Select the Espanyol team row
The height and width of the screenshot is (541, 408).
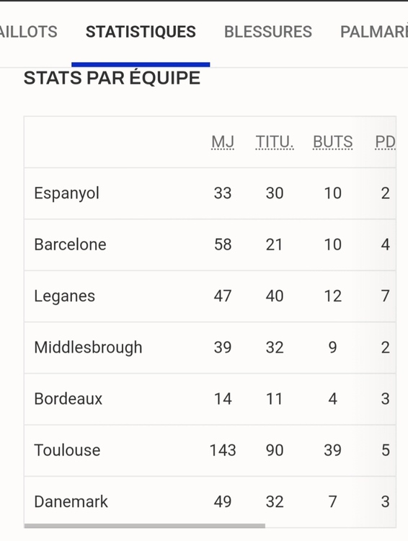coord(210,193)
